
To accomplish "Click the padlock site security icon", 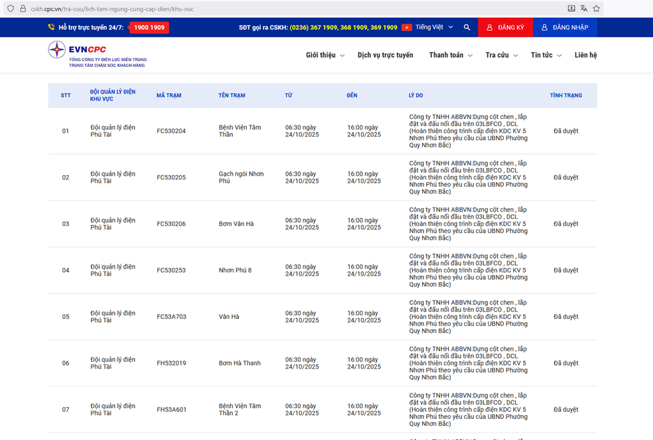I will pyautogui.click(x=22, y=9).
